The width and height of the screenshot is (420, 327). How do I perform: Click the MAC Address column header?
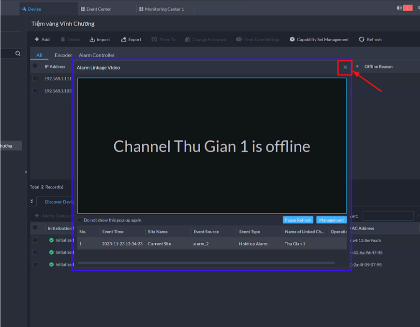[362, 228]
